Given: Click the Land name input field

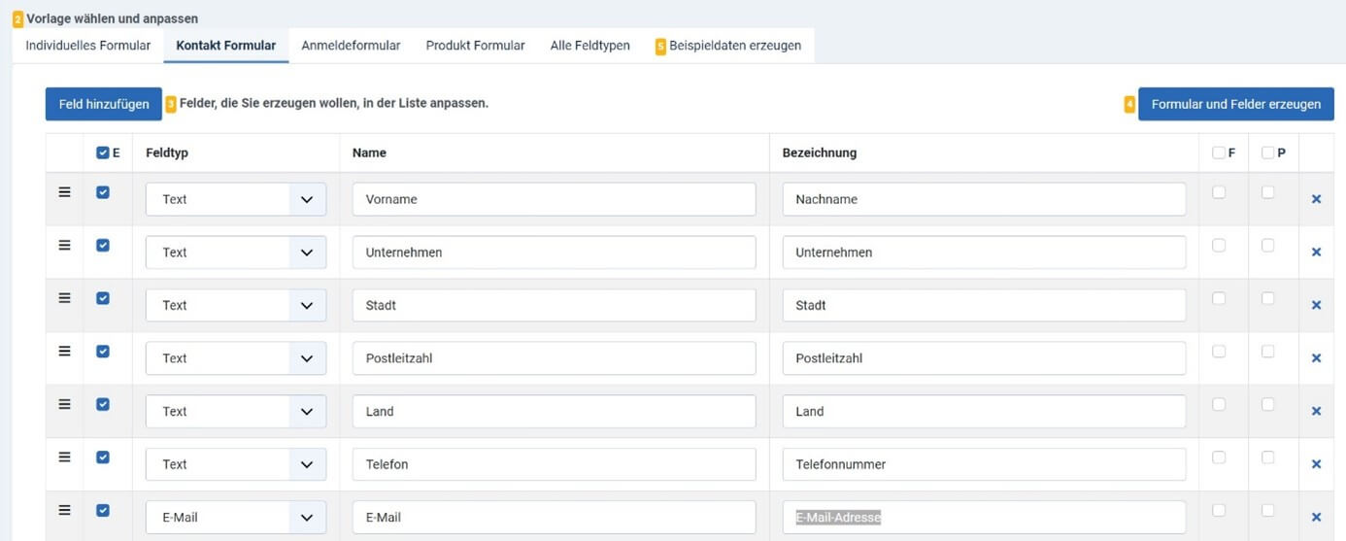Looking at the screenshot, I should [x=554, y=411].
